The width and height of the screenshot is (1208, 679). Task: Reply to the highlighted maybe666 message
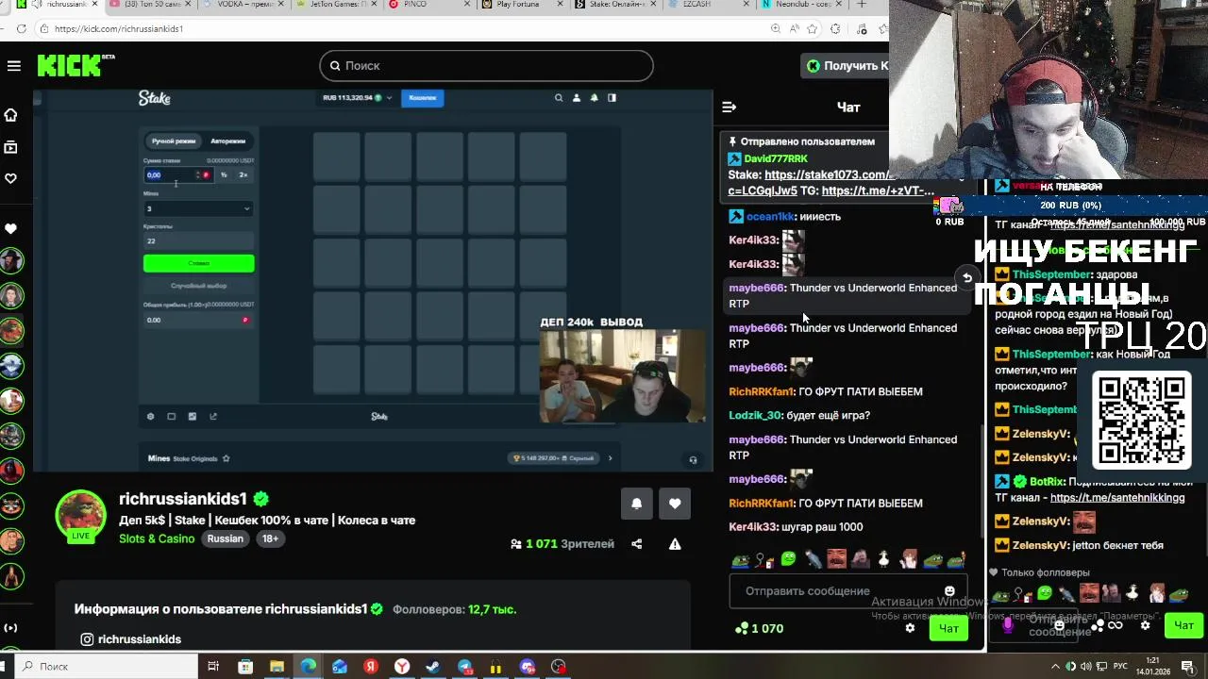966,277
